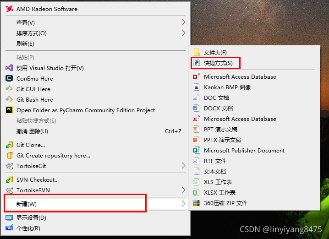Click the DOCX 文档 file icon

click(196, 108)
